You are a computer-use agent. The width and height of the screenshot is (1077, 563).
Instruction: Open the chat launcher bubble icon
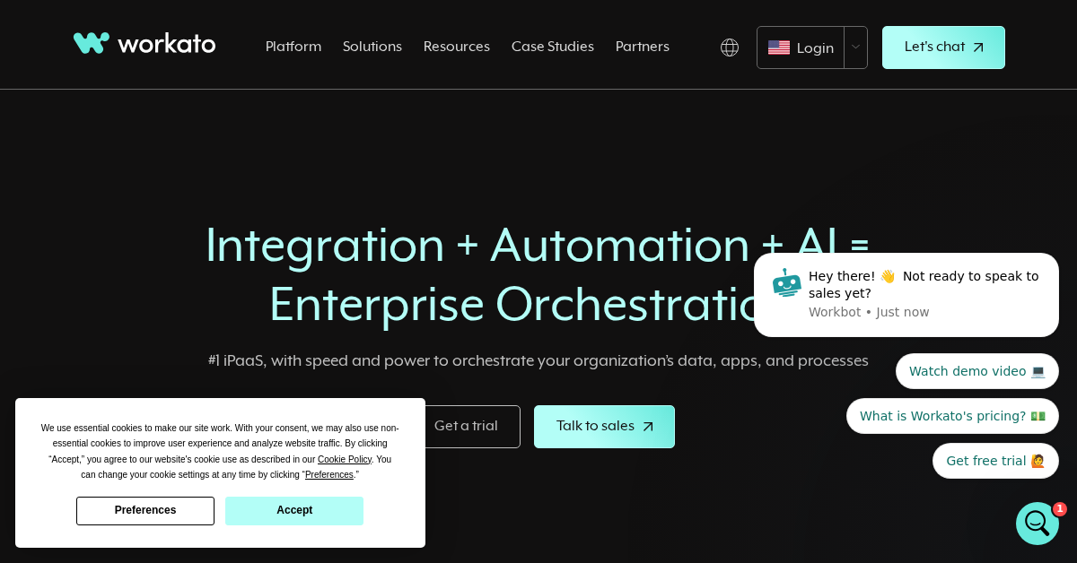pyautogui.click(x=1038, y=524)
